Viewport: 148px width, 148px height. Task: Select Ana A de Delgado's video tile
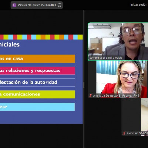(118, 79)
